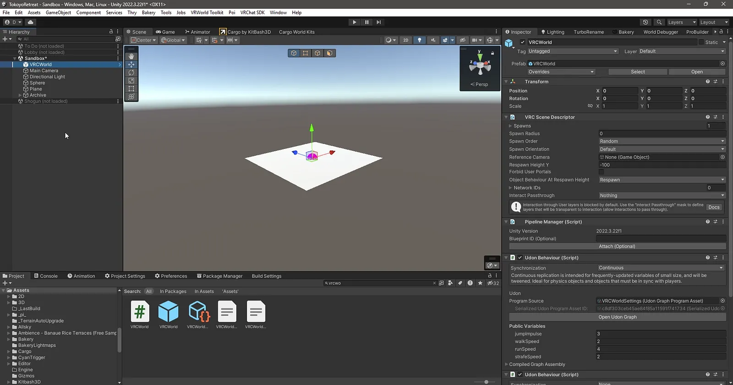Open the Tag dropdown showing Untagged

[x=573, y=51]
